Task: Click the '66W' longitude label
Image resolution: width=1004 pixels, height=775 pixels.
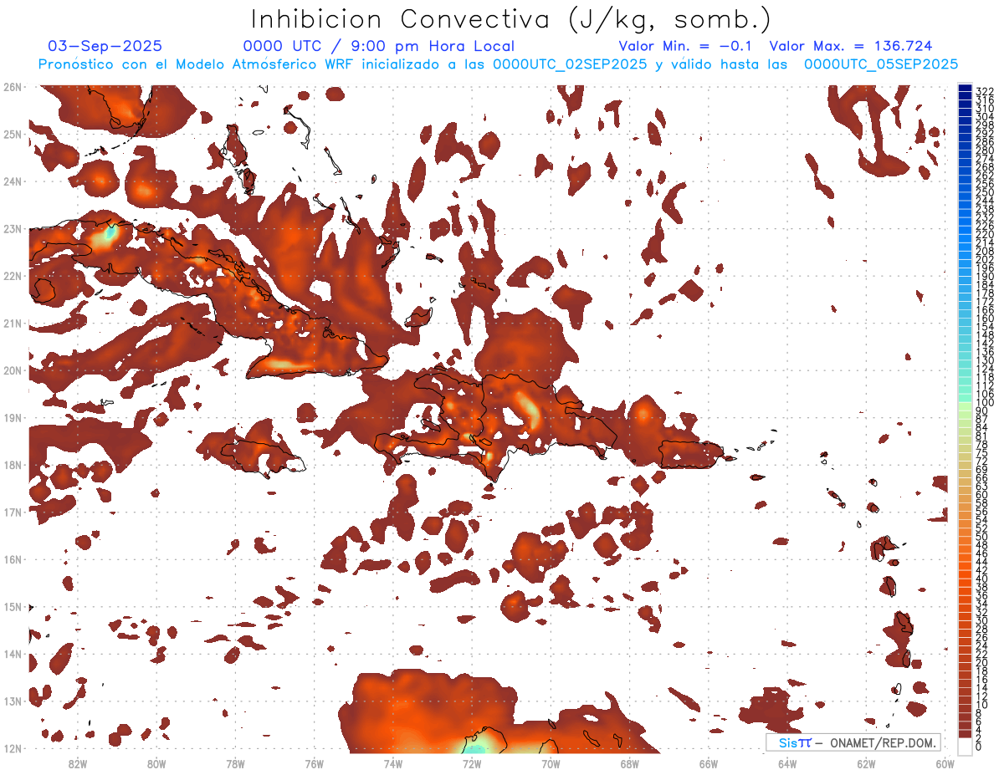Action: (x=709, y=763)
